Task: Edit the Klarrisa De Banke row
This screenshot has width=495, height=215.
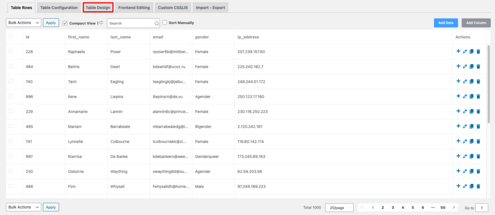Action: click(465, 156)
